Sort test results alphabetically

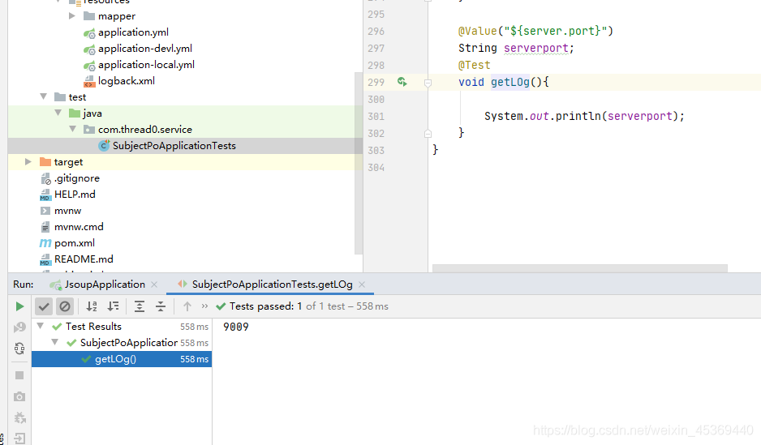[92, 306]
